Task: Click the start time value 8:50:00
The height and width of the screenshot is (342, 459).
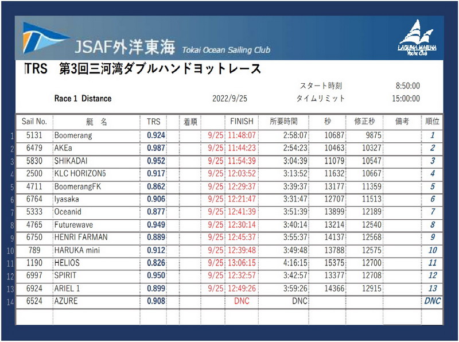Action: click(408, 86)
